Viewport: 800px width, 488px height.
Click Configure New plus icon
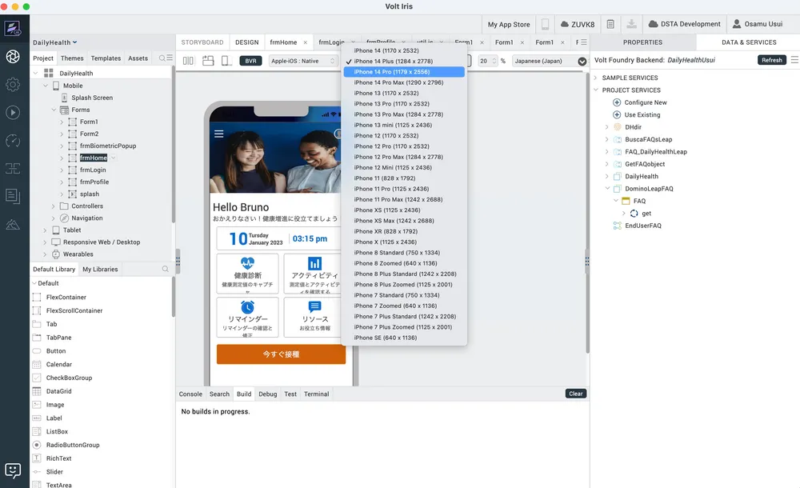pos(616,102)
